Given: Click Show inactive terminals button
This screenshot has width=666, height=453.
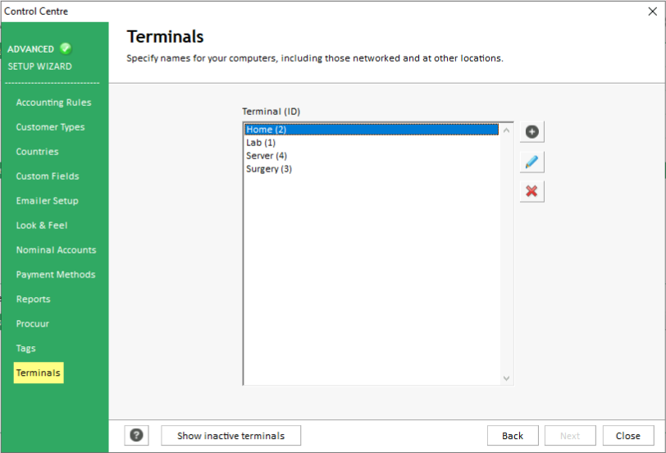Looking at the screenshot, I should point(230,436).
